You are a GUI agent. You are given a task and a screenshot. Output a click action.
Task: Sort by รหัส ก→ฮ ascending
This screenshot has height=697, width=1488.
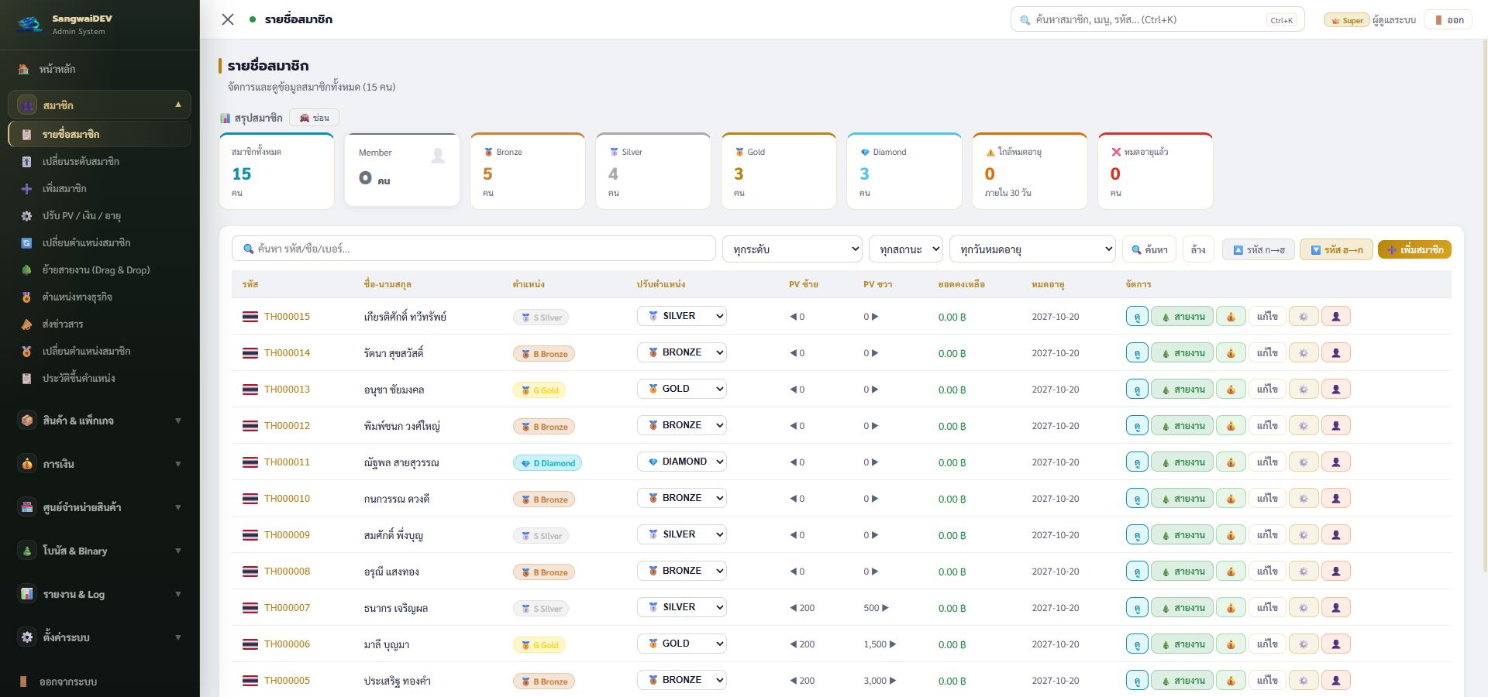click(x=1259, y=249)
